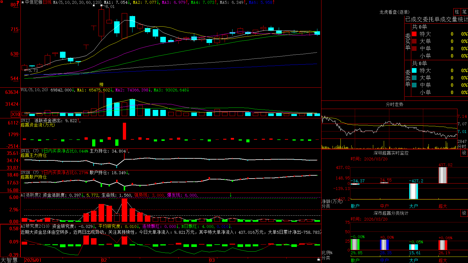This screenshot has height=263, width=468.
Task: Click the 29.85 散户 ratio bar
Action: tap(355, 245)
